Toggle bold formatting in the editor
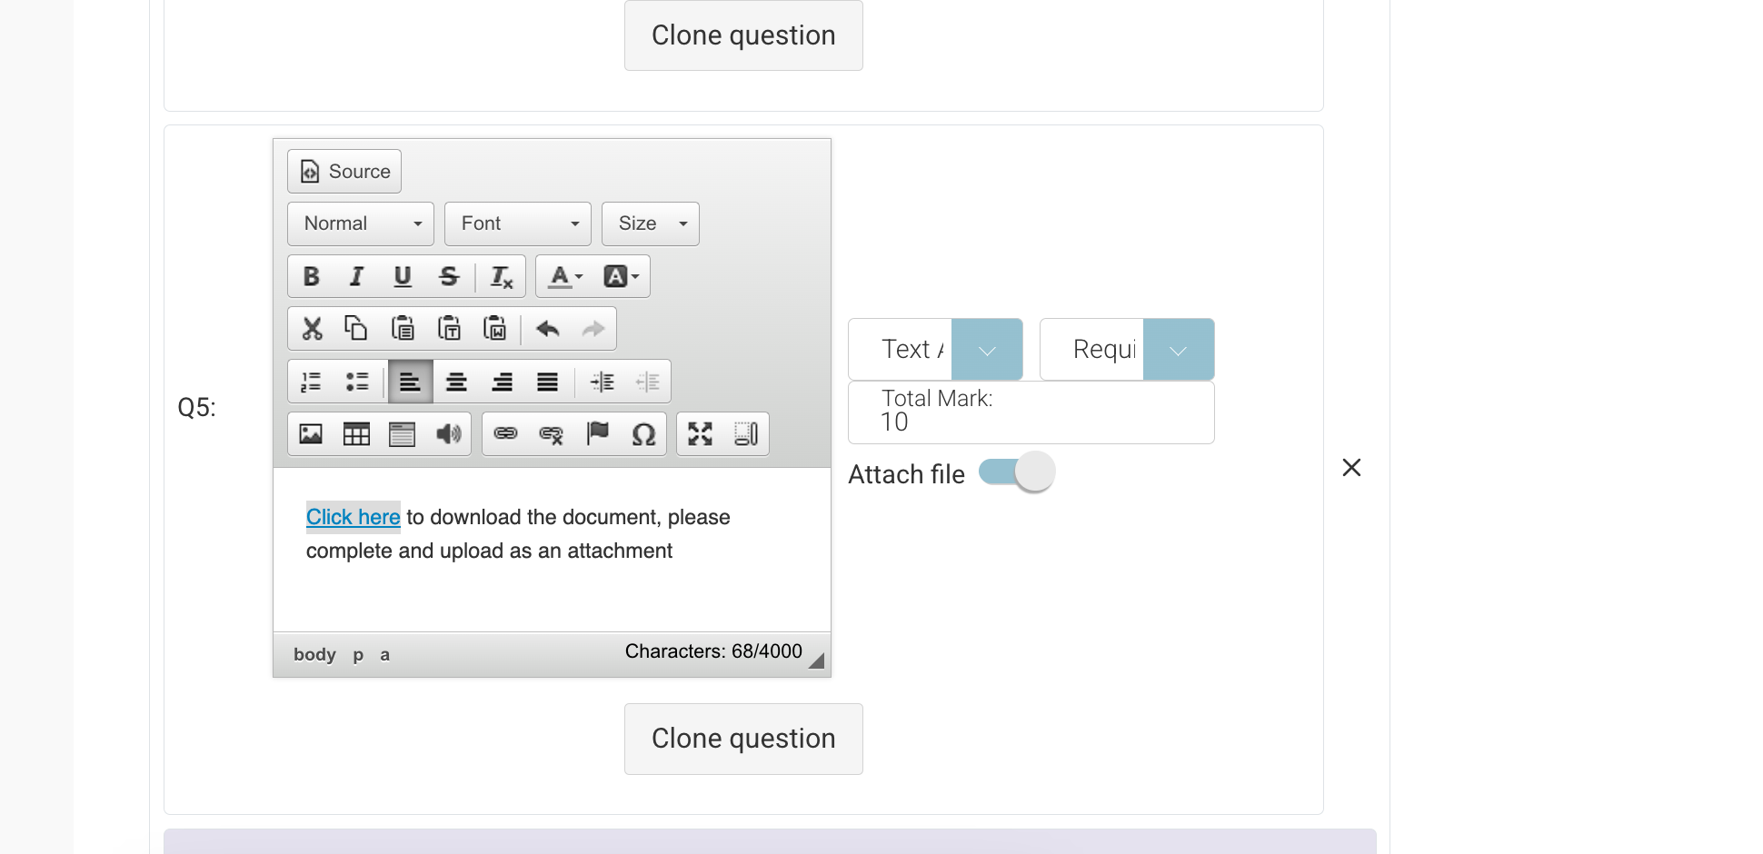 311,276
